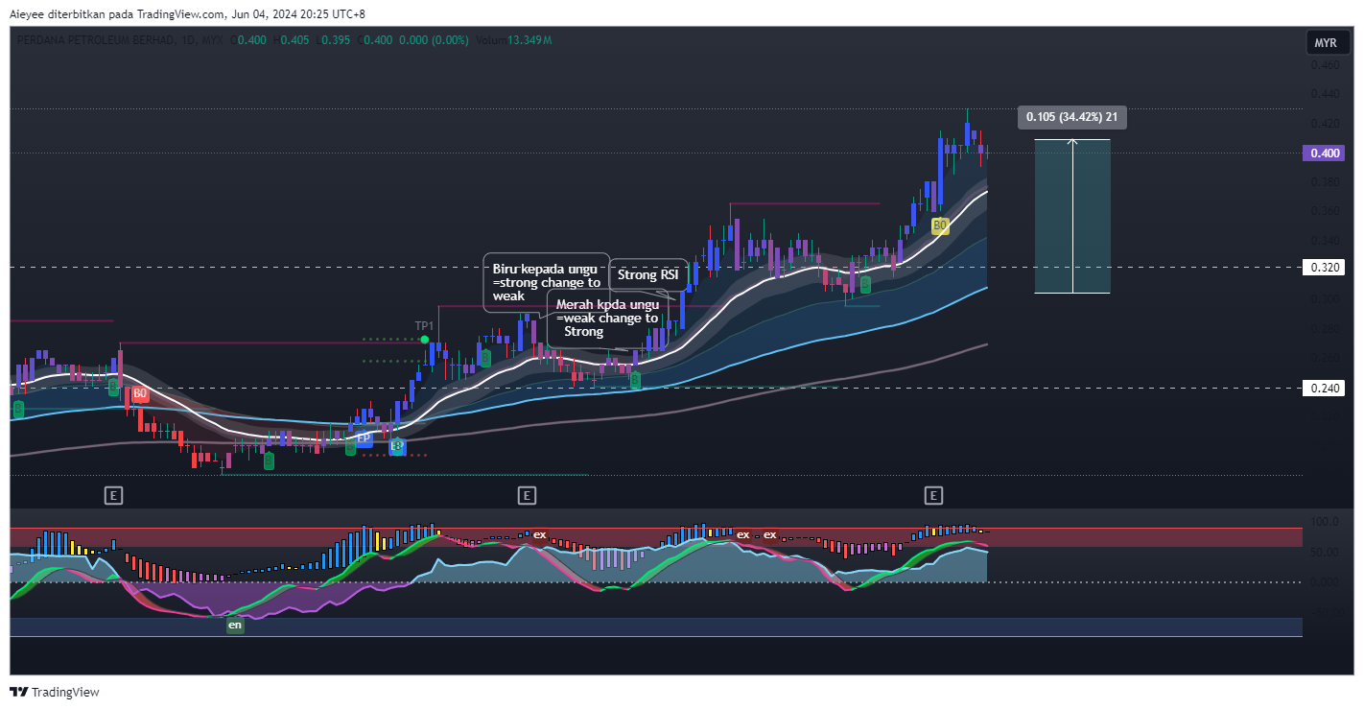Click the earnings E marker under the annotation callouts

526,495
